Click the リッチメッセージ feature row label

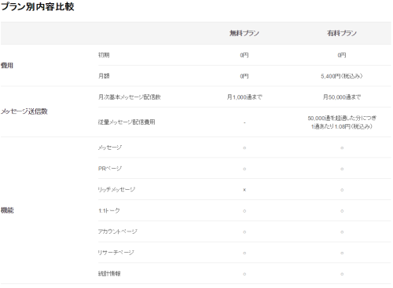[x=116, y=189]
